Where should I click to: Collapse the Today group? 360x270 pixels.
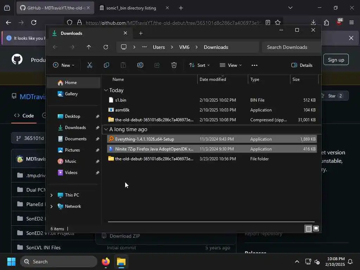(x=106, y=90)
